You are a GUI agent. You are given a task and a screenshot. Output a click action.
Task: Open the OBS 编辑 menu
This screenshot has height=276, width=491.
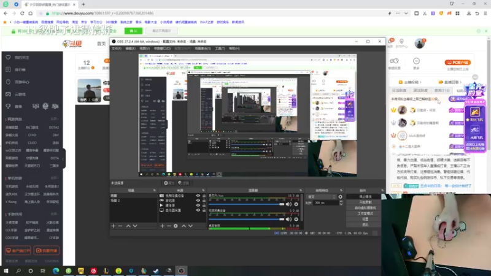130,48
